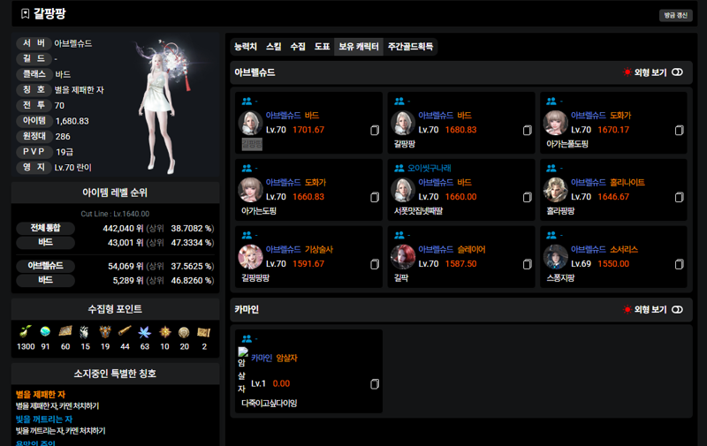Screen dimensions: 707x446
Task: Click the bookmark icon next to 갈팡팡
Action: 26,14
